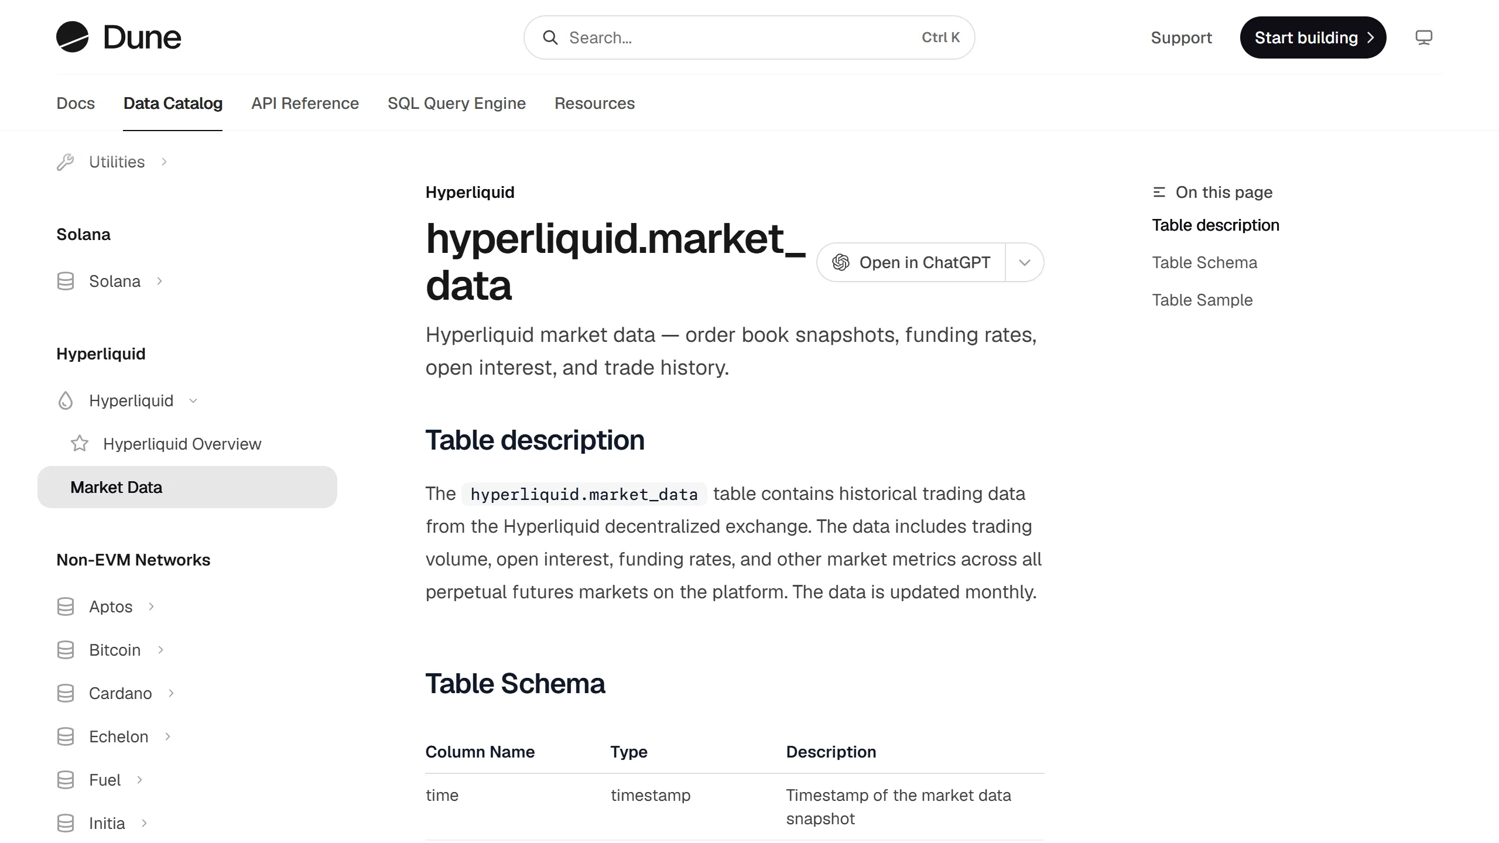Expand the Cardano chevron
This screenshot has height=843, width=1499.
pos(171,693)
